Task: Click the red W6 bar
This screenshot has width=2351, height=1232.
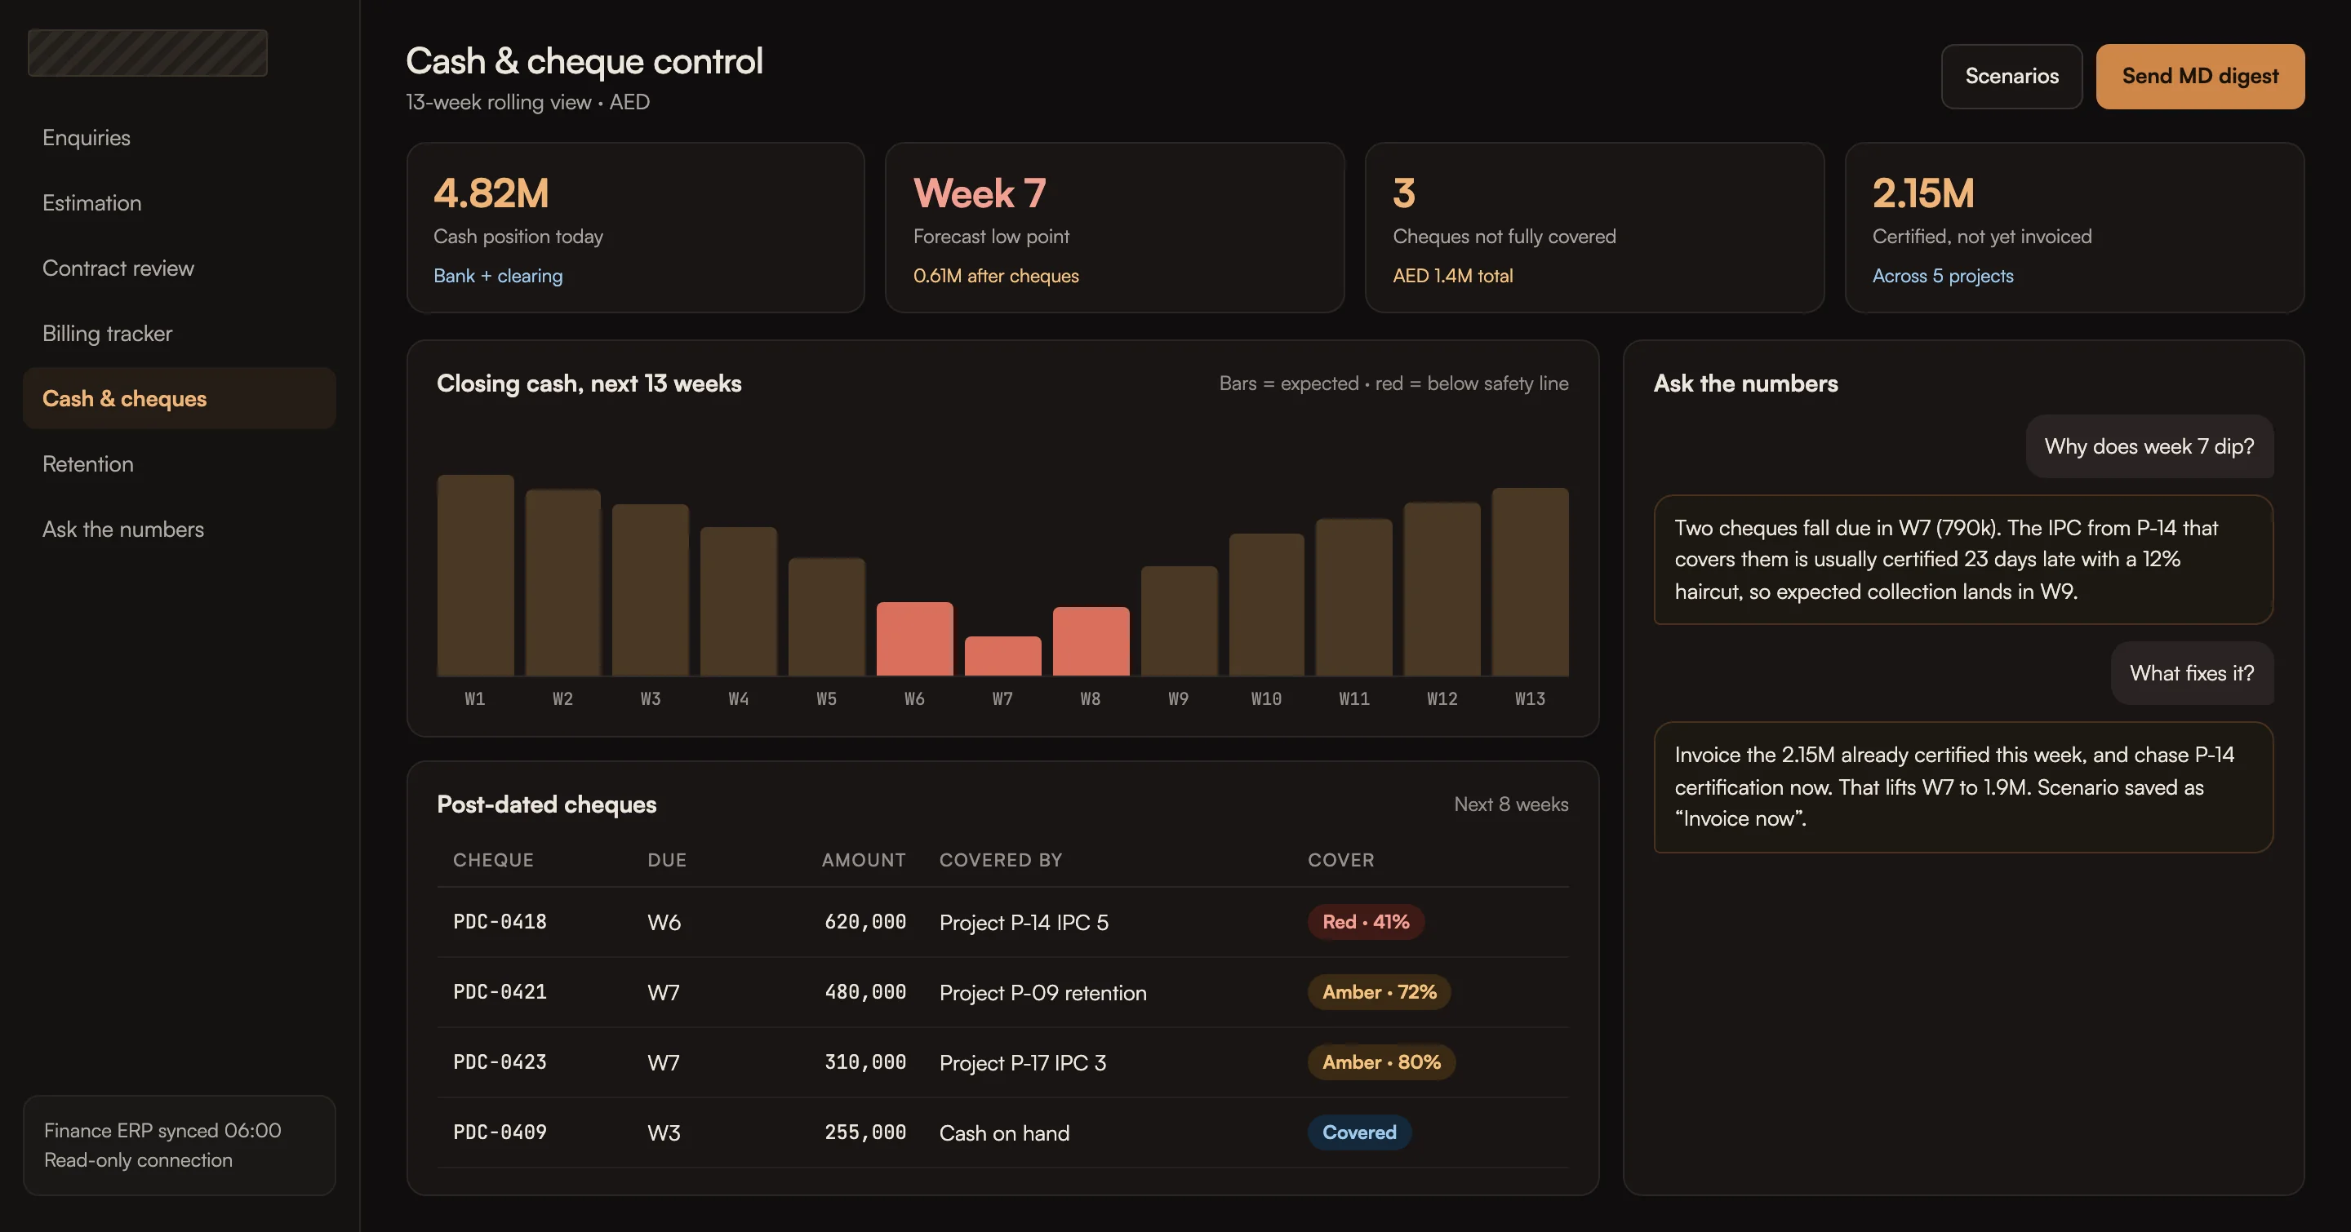Action: click(x=914, y=638)
